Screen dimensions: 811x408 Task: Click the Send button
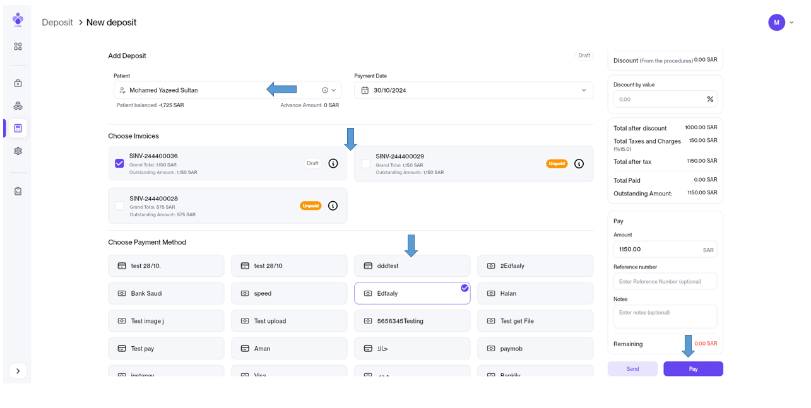632,369
